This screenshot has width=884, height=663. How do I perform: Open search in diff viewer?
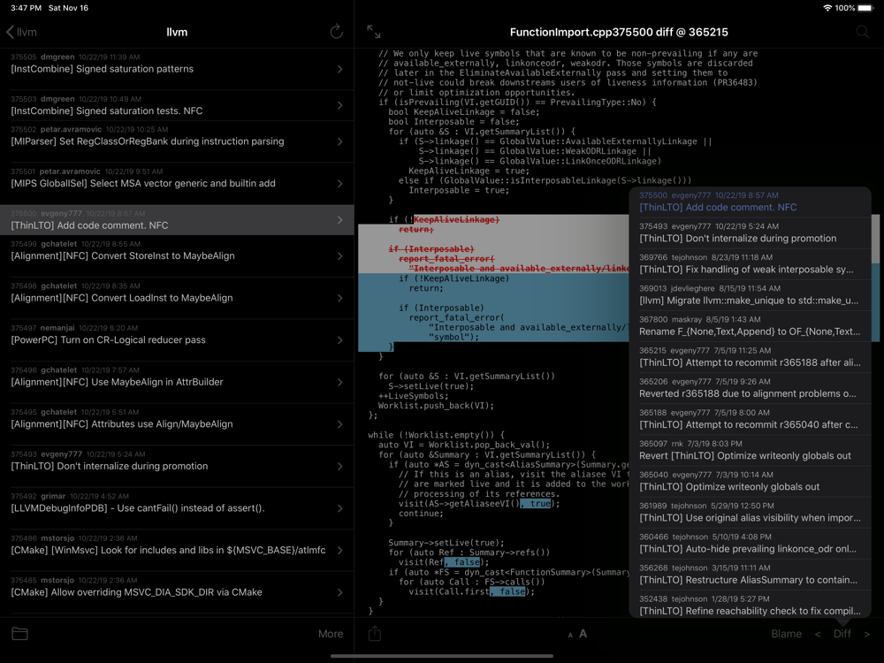coord(862,32)
